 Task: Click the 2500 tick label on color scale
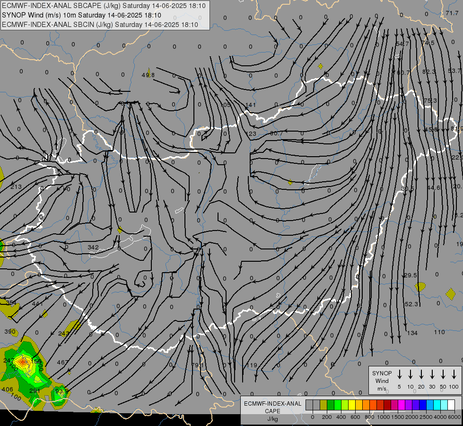(426, 417)
